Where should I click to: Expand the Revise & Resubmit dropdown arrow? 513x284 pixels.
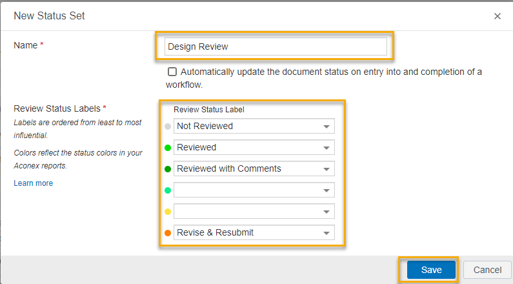pos(326,233)
